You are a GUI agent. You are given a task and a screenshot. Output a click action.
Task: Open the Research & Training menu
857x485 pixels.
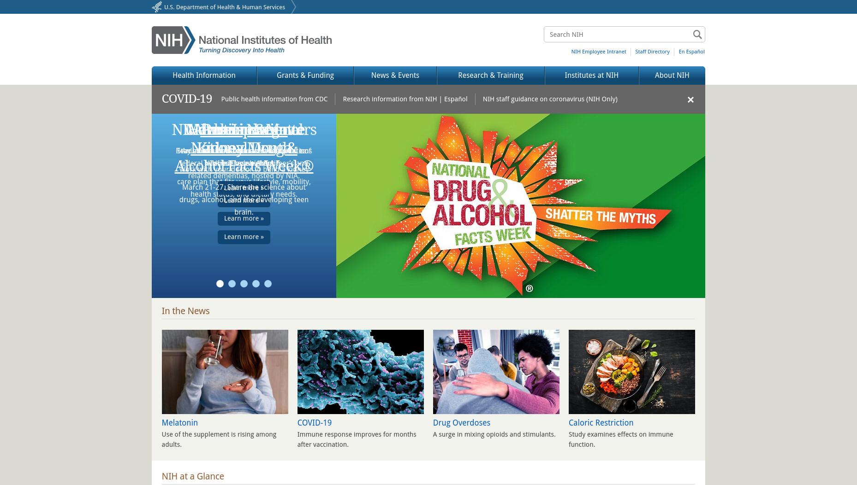tap(491, 76)
